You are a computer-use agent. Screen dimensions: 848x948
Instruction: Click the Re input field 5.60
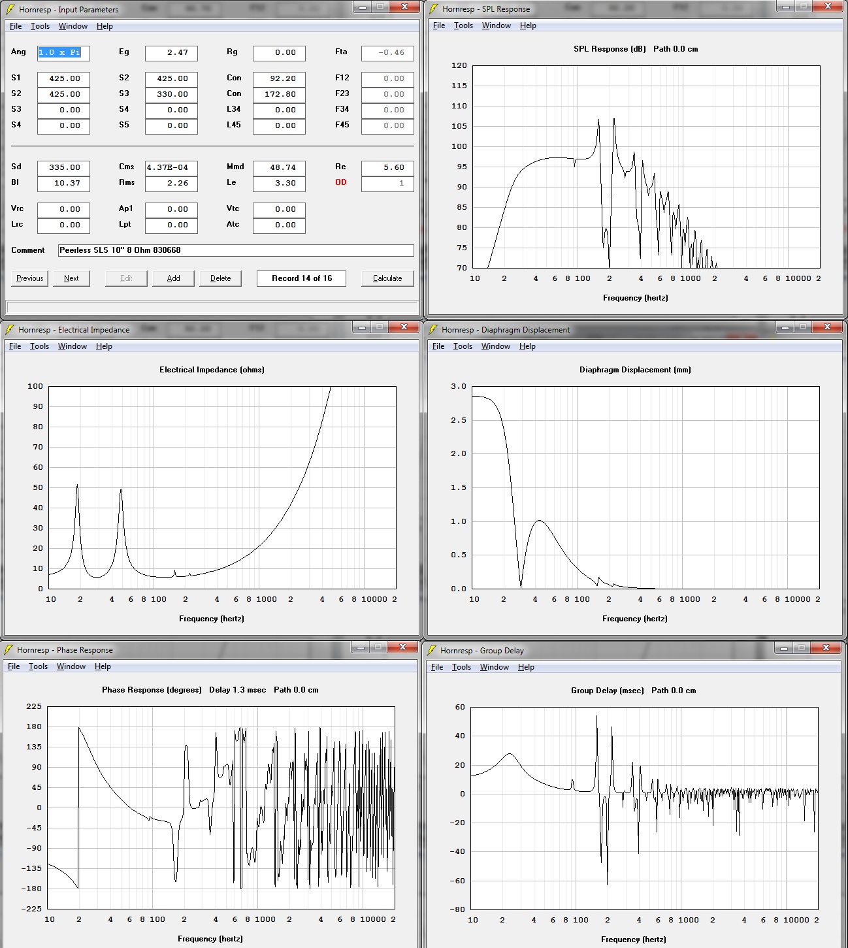(x=387, y=168)
